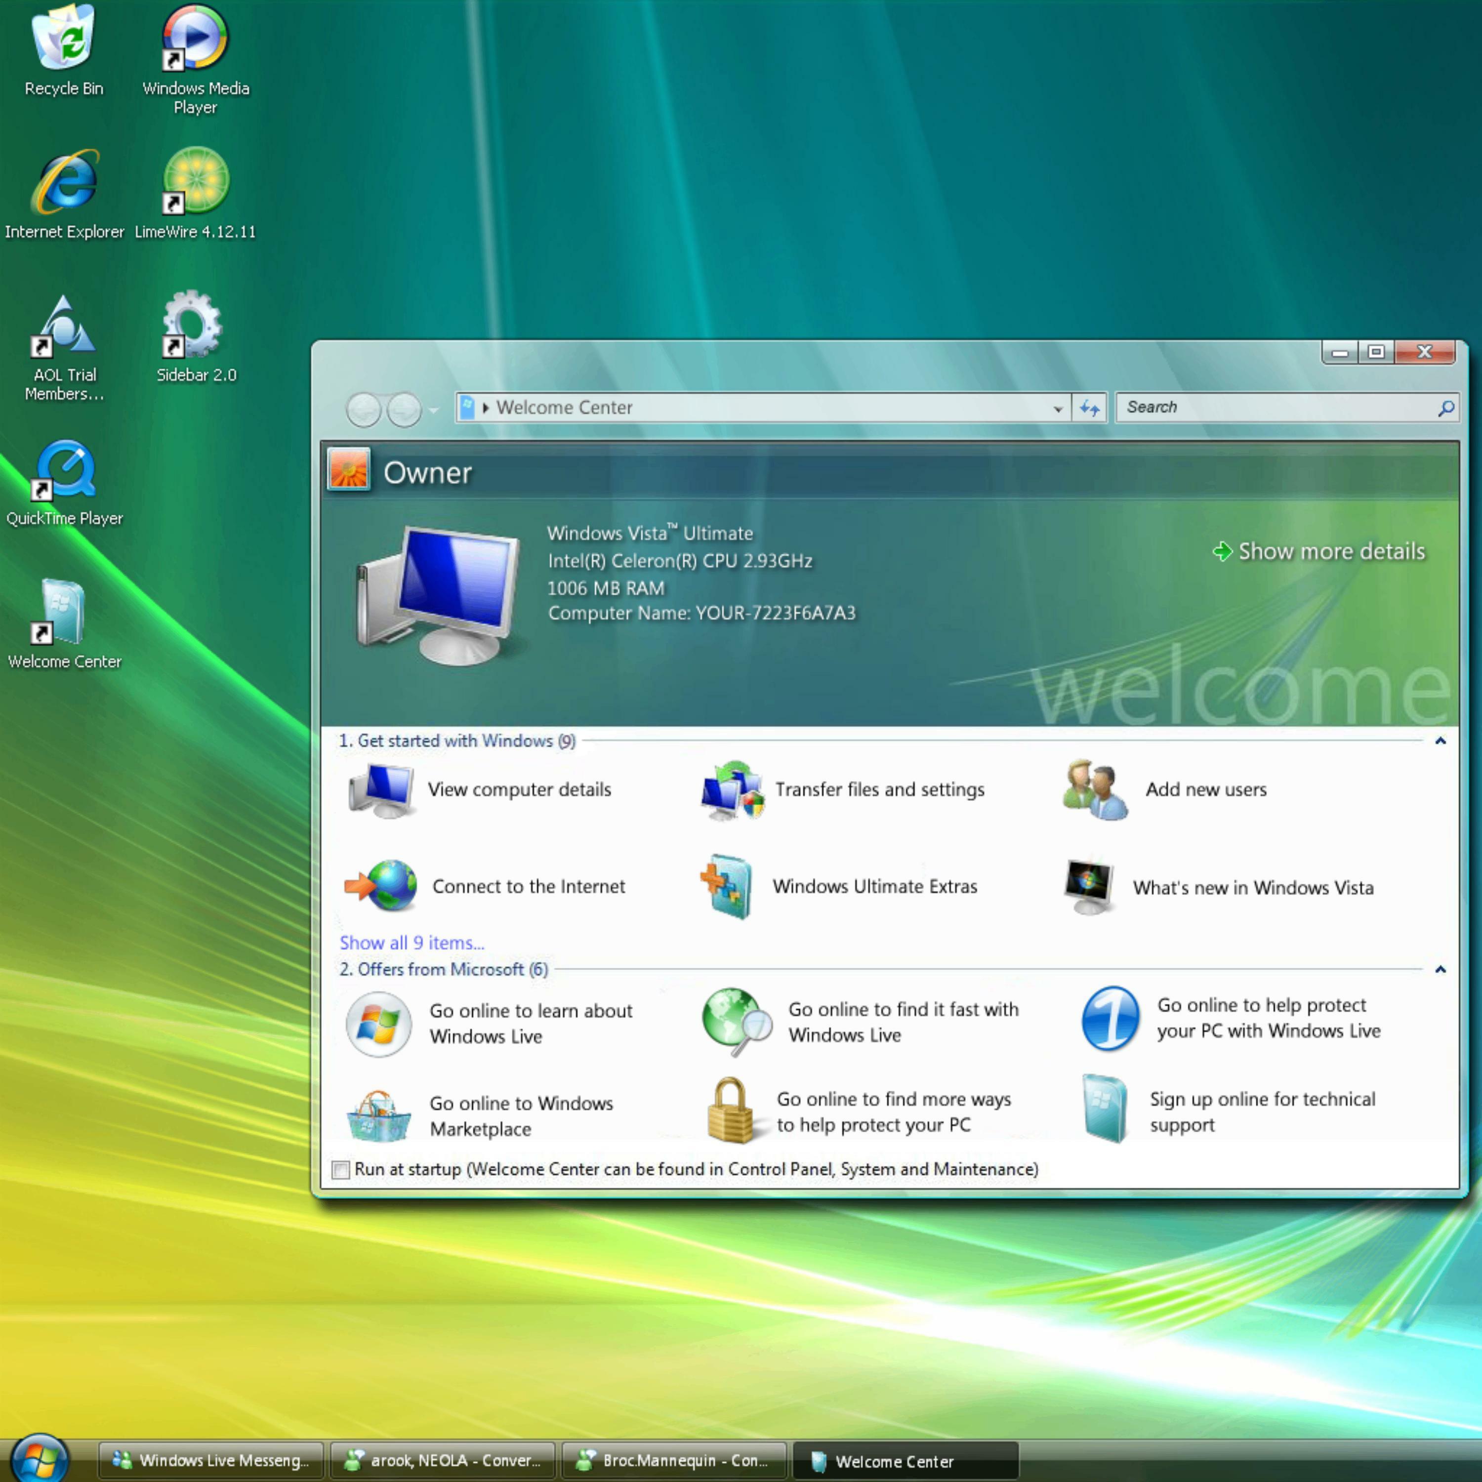The height and width of the screenshot is (1482, 1482).
Task: Click the Show all 9 items link
Action: [412, 943]
